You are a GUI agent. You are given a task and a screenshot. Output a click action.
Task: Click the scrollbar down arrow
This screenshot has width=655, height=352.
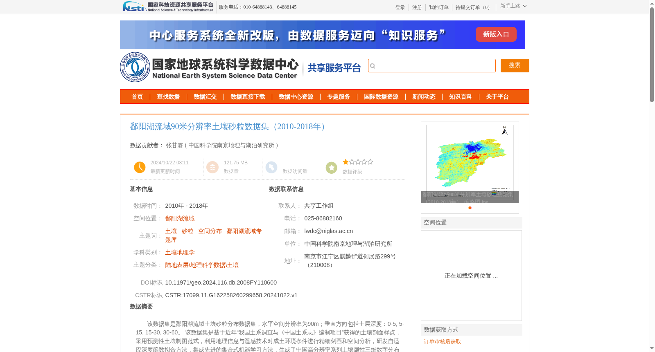[x=652, y=348]
